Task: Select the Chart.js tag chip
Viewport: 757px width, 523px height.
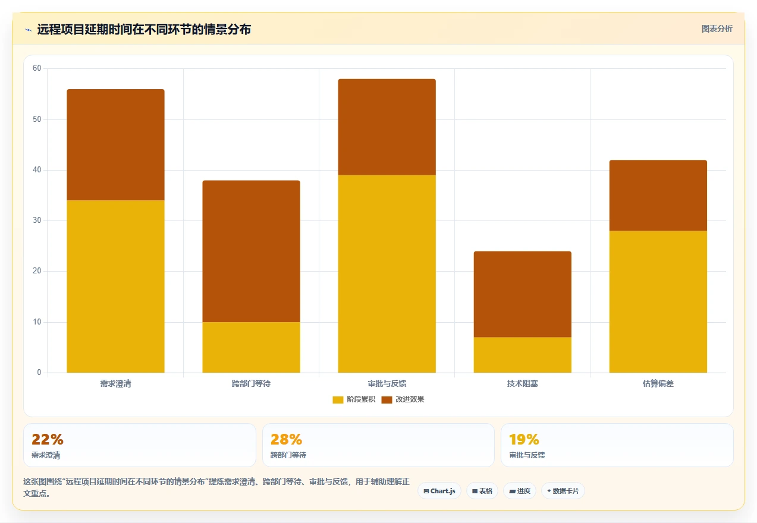Action: pyautogui.click(x=439, y=491)
